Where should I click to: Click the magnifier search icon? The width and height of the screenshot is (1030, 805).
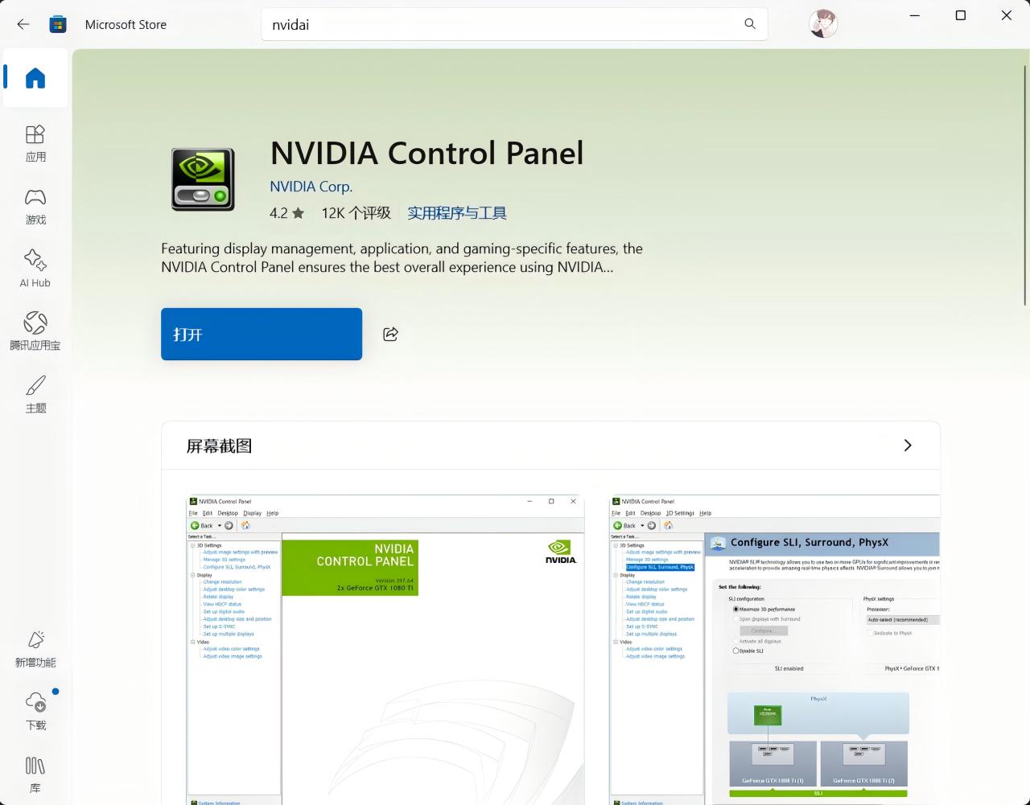(x=750, y=24)
